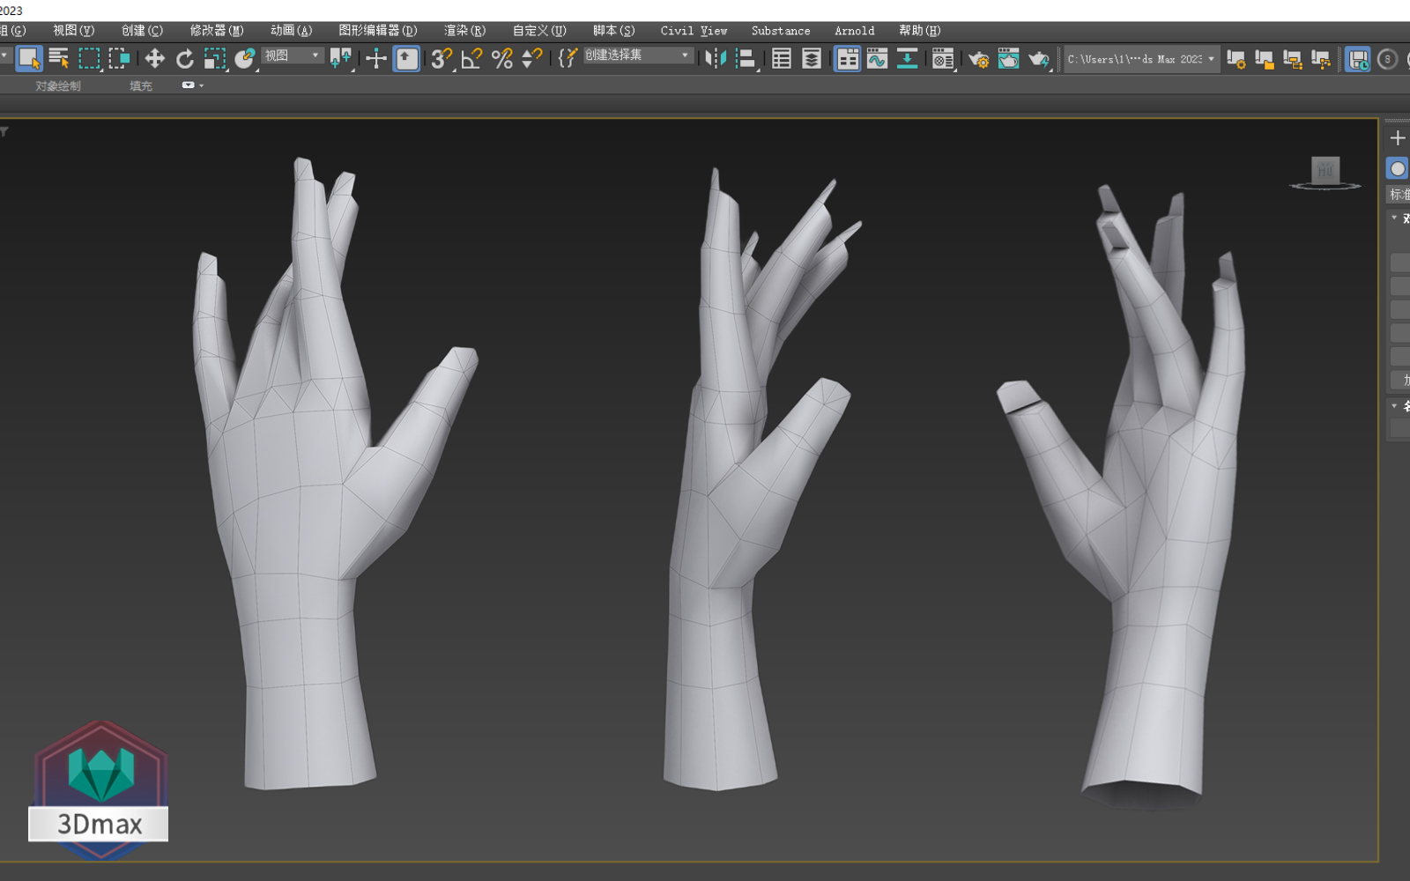The image size is (1410, 881).
Task: Toggle Percent Snap
Action: click(502, 59)
